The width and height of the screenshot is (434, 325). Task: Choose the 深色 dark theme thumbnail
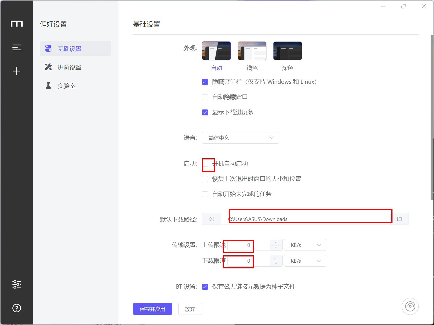288,51
